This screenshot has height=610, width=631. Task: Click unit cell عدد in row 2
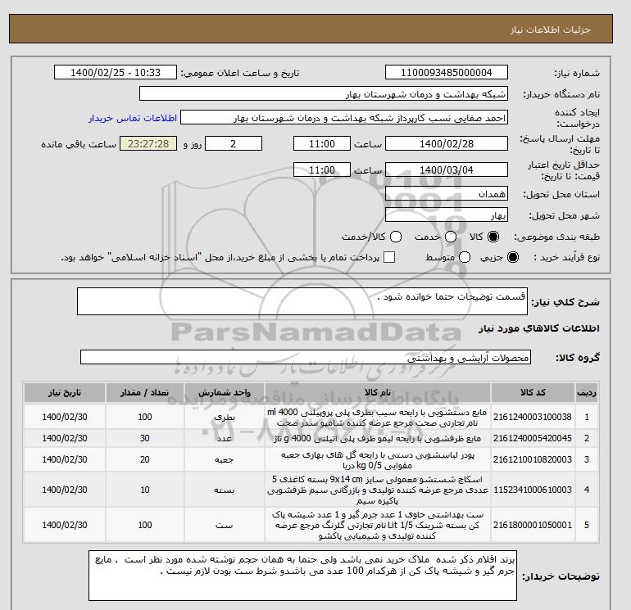[x=225, y=438]
